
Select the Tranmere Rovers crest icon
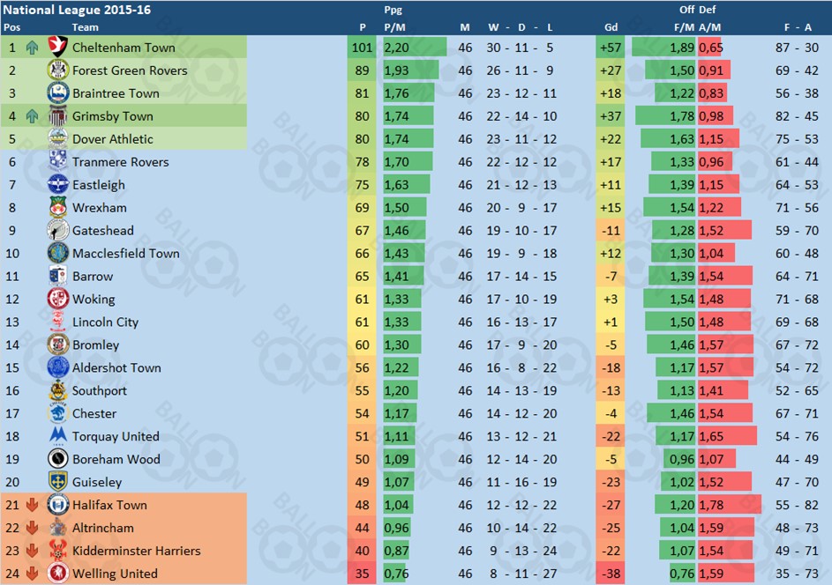pyautogui.click(x=57, y=161)
